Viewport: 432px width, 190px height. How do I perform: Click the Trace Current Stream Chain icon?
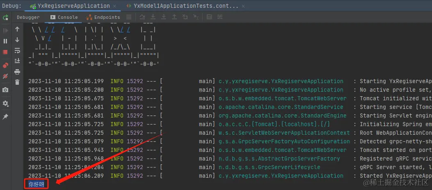pos(219,17)
